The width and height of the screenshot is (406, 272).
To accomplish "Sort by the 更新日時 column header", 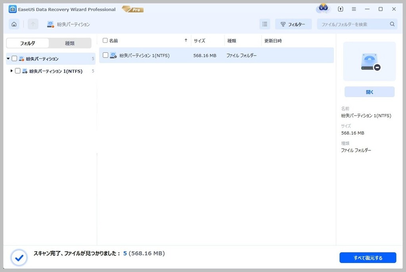I will point(273,41).
